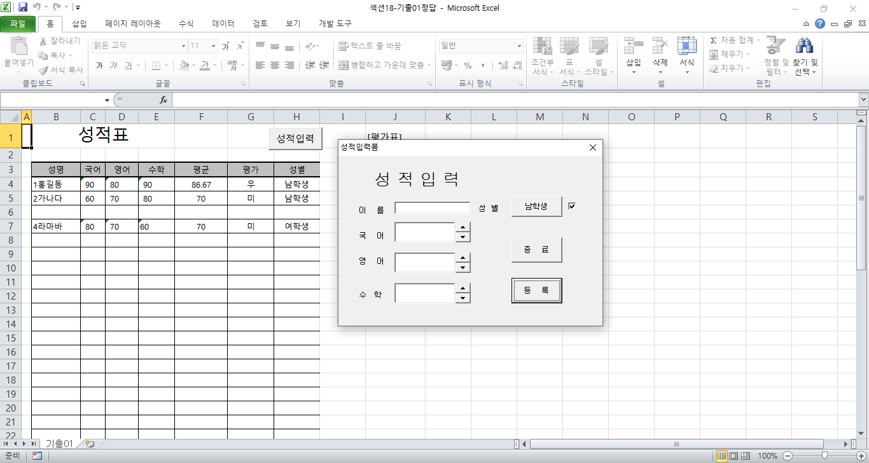
Task: Click the 삽입 cells icon in ribbon
Action: click(x=633, y=46)
